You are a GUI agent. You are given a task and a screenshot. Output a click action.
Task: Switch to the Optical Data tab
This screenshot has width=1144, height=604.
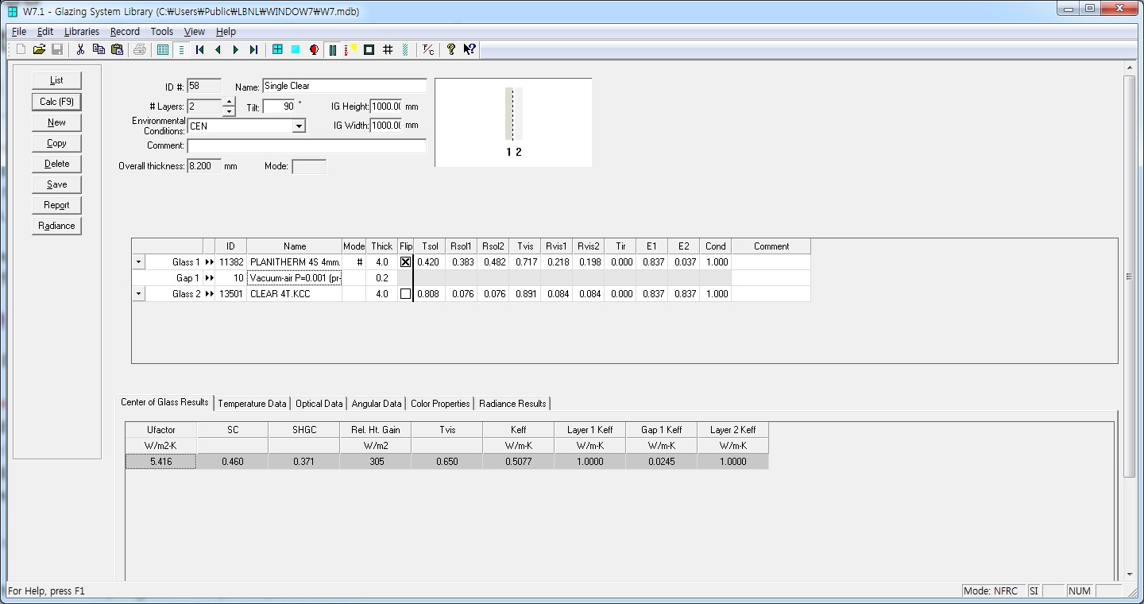point(319,404)
